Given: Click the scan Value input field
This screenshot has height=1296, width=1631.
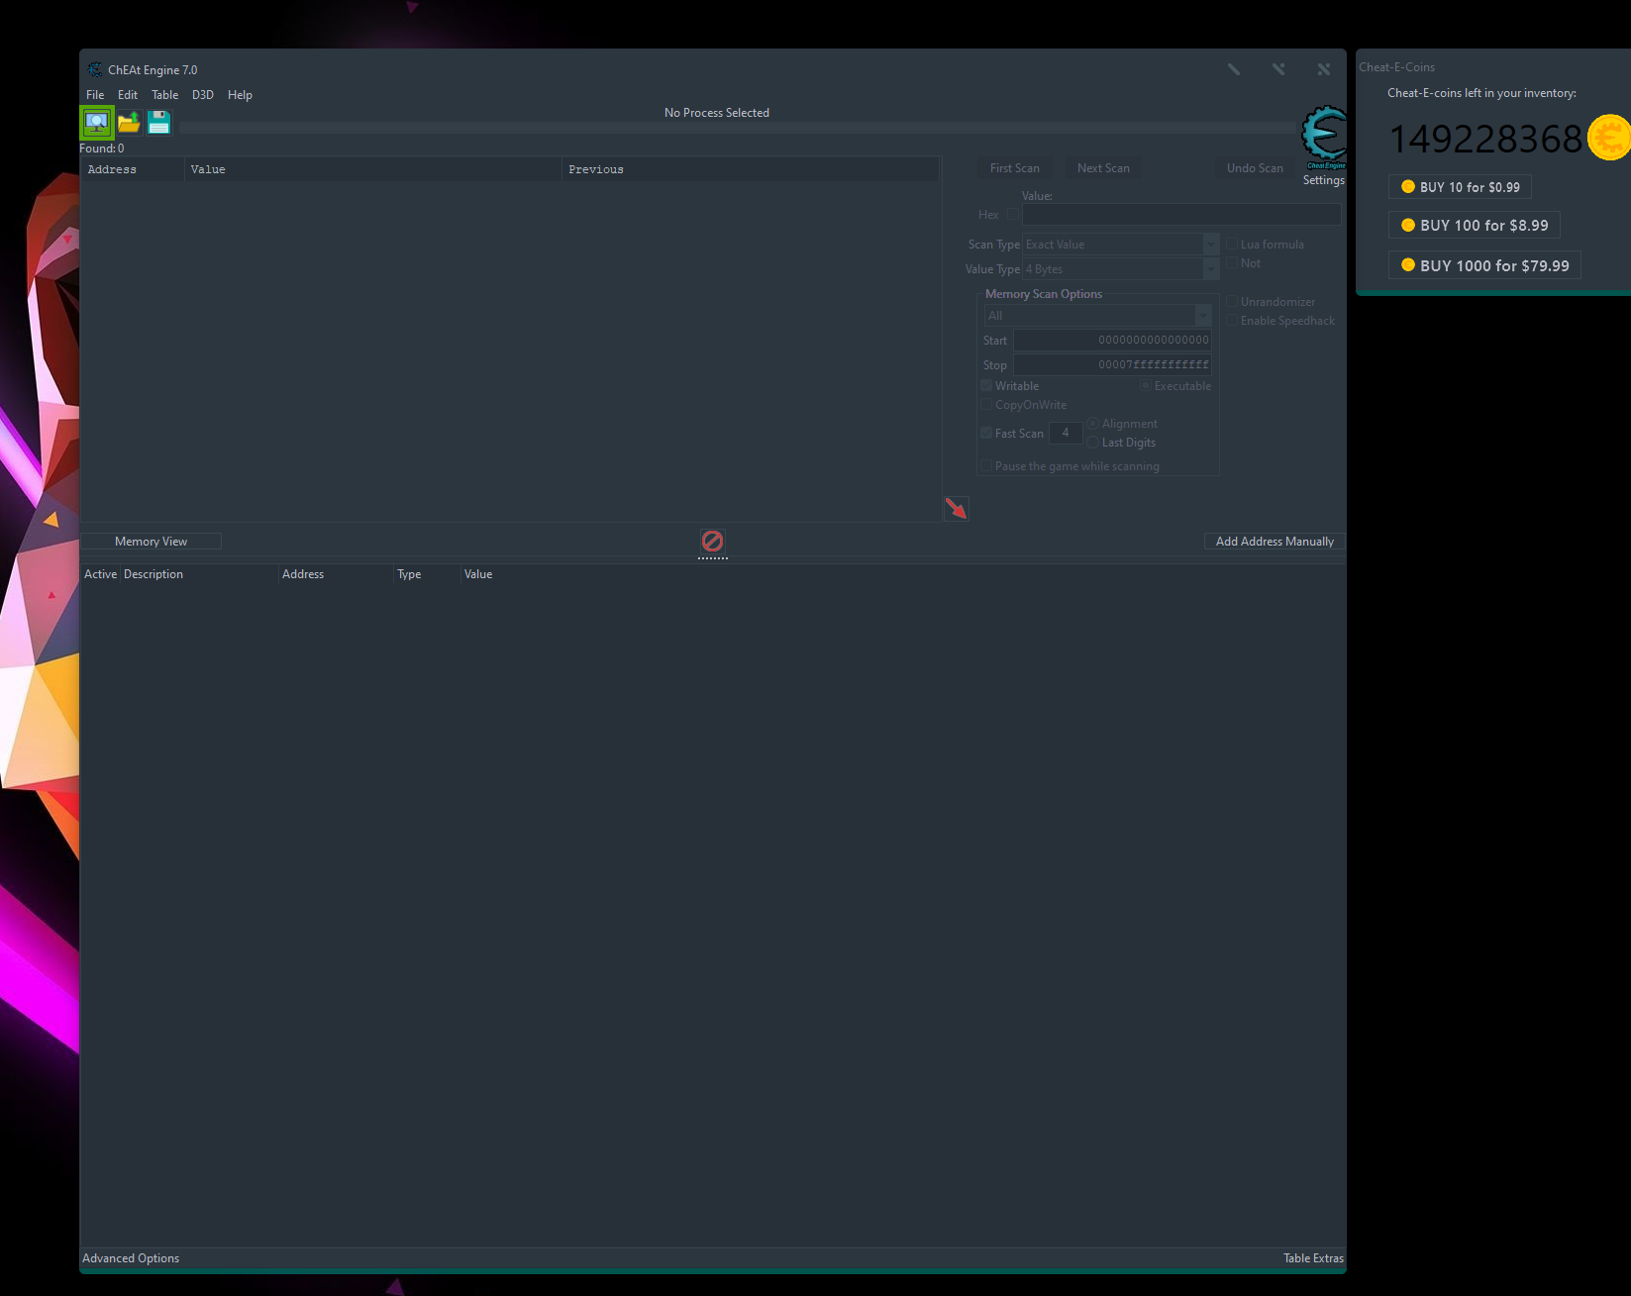Looking at the screenshot, I should (x=1181, y=215).
